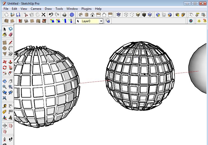Click the Print icon in the toolbar
The height and width of the screenshot is (145, 208).
pyautogui.click(x=64, y=15)
